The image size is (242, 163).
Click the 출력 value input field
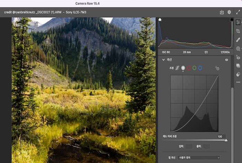point(206,146)
